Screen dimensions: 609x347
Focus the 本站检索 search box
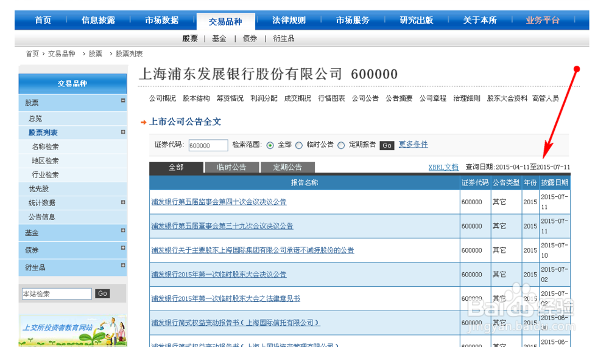[57, 294]
